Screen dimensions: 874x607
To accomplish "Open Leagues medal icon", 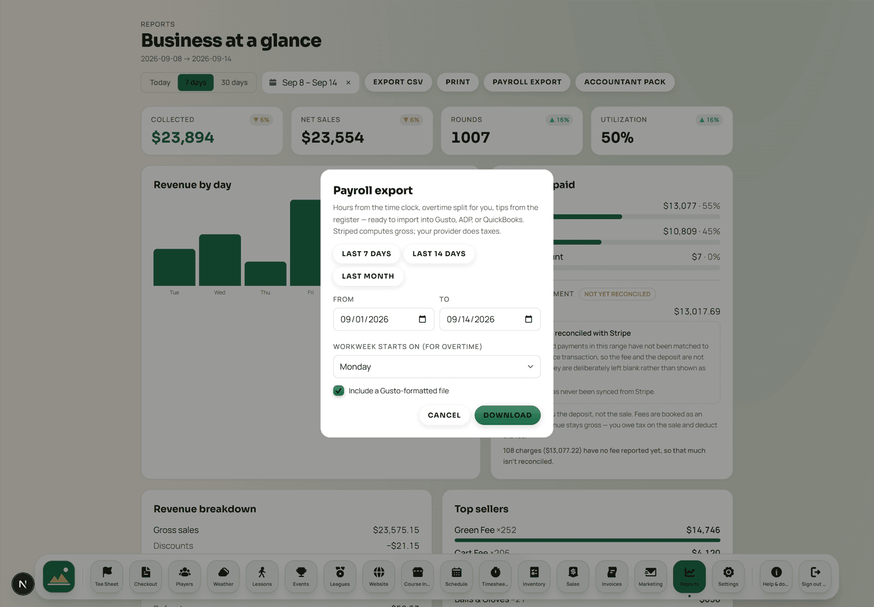I will click(x=340, y=576).
